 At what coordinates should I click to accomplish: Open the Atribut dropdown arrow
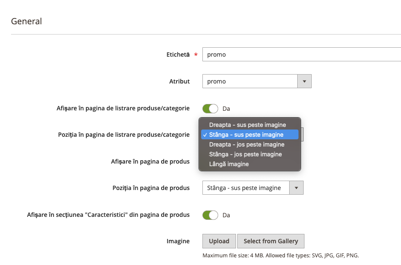pyautogui.click(x=304, y=81)
